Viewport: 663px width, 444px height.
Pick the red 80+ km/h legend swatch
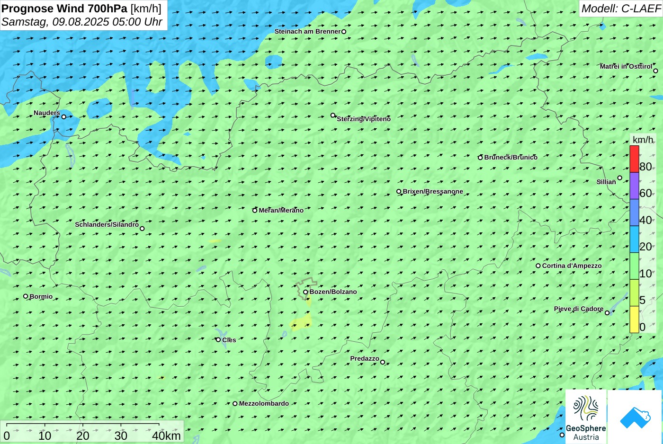click(634, 159)
